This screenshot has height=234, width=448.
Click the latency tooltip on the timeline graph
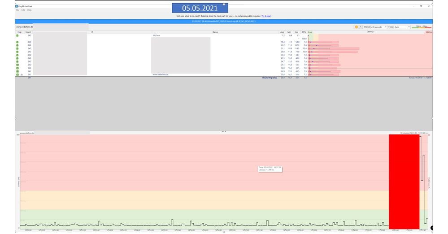pyautogui.click(x=270, y=169)
